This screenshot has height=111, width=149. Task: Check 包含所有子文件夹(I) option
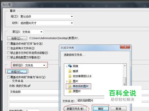point(8,48)
